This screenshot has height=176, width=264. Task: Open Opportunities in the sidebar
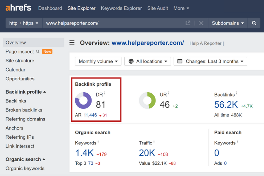pyautogui.click(x=20, y=78)
